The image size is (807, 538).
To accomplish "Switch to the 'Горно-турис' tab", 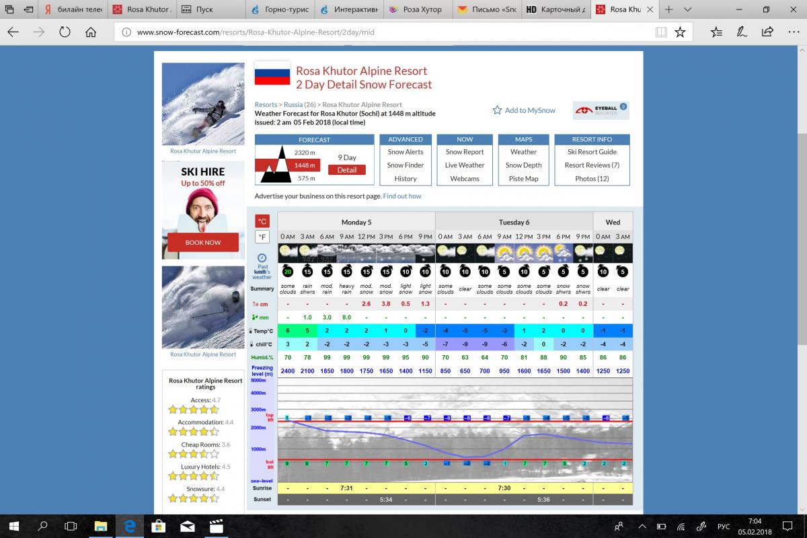I will 279,10.
